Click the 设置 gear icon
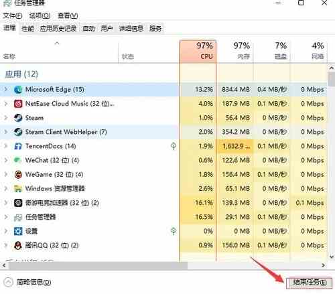 pyautogui.click(x=18, y=231)
